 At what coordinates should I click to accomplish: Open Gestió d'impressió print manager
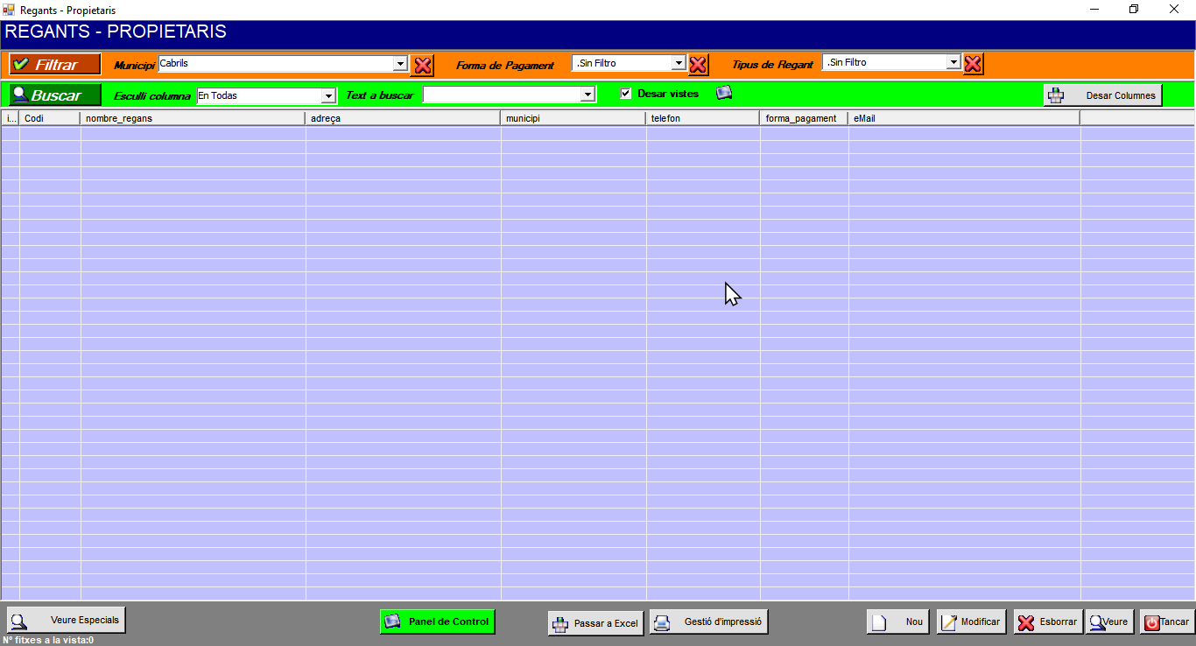[709, 622]
